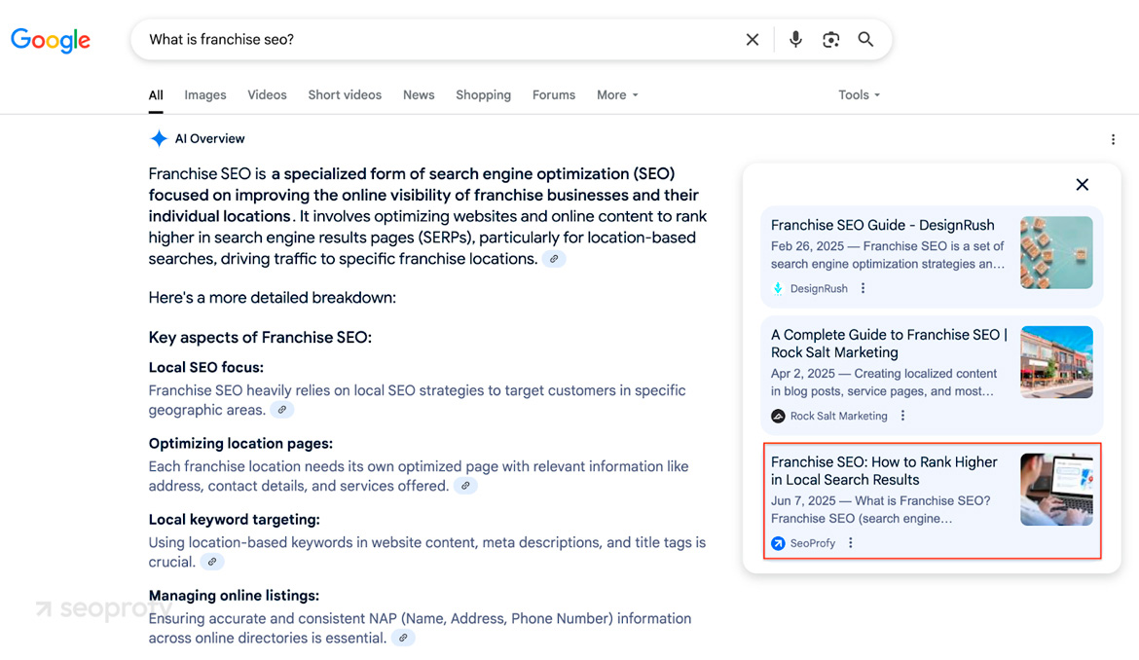Click the DesignRush favicon
The image size is (1139, 660).
tap(778, 289)
